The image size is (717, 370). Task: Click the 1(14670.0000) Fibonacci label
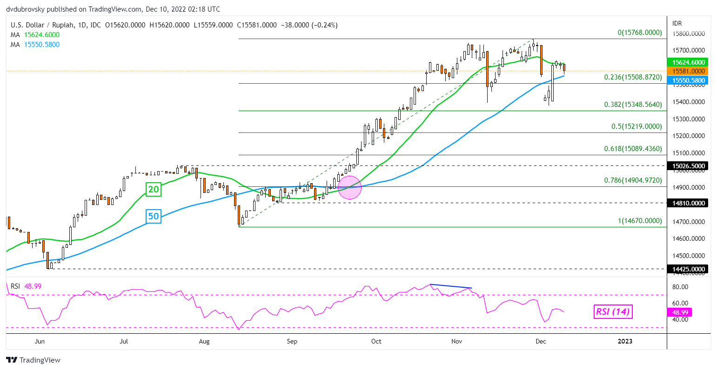click(x=640, y=221)
